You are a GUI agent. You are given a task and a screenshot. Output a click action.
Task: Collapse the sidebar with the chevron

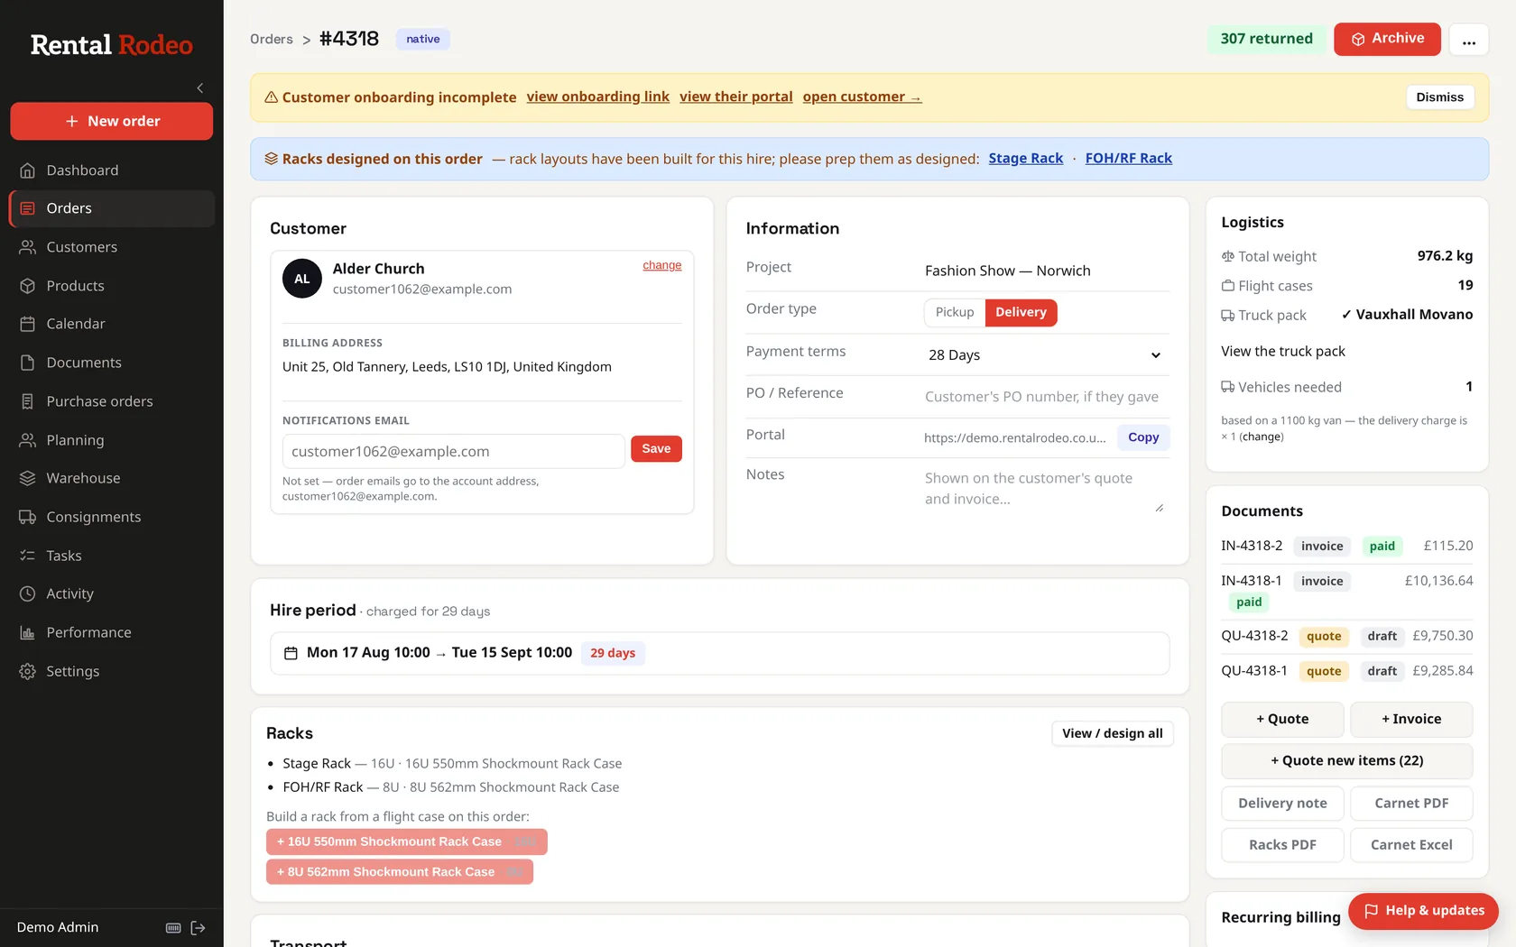tap(200, 88)
